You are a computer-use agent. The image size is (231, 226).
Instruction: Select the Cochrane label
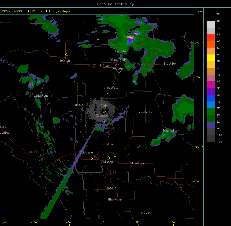point(86,152)
